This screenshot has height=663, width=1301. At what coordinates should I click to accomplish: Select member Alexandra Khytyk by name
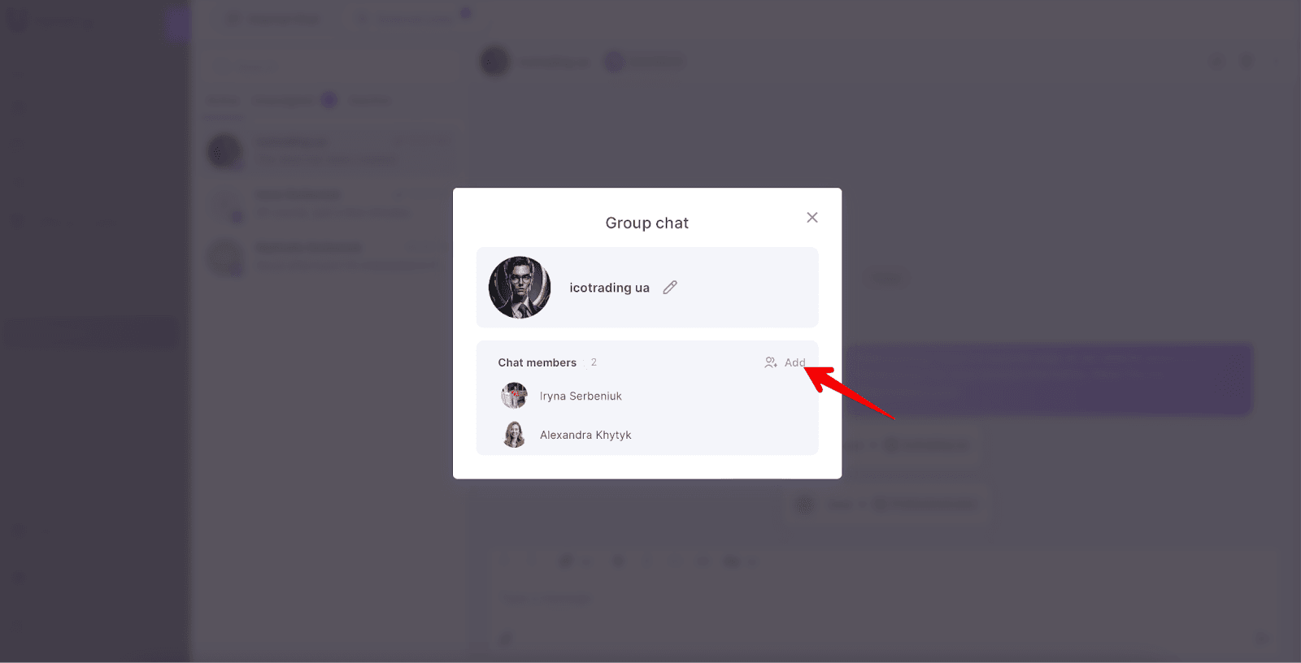click(x=585, y=435)
